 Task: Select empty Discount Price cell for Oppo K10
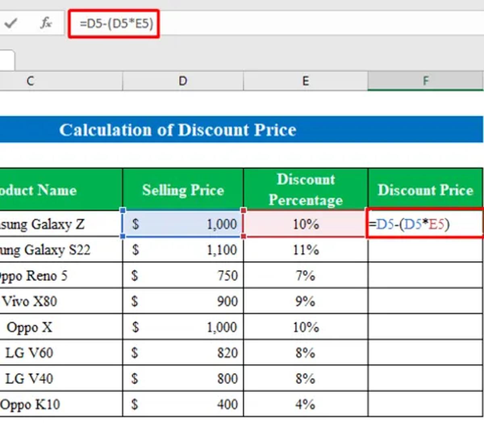(426, 404)
